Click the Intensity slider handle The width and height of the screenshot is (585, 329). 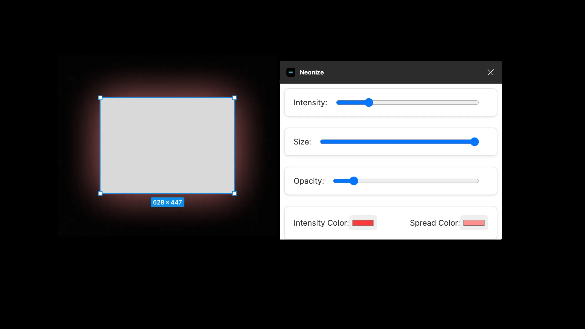[369, 103]
